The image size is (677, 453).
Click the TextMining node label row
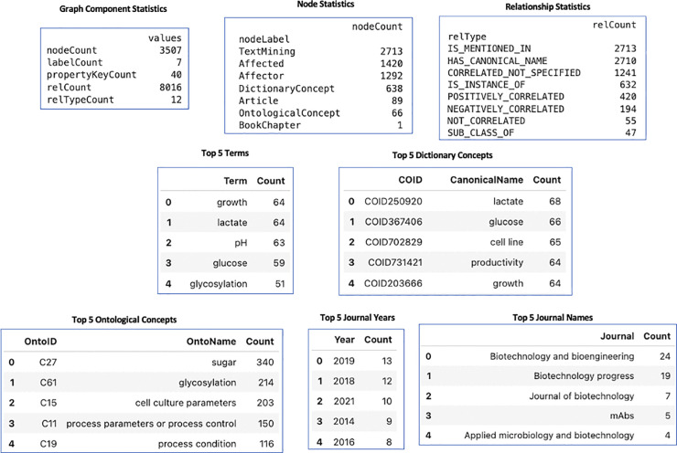(x=320, y=51)
